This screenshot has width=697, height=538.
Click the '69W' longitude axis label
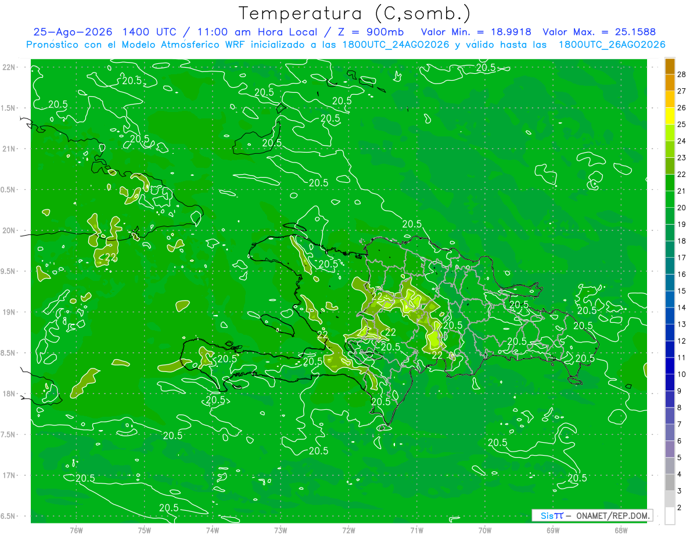pyautogui.click(x=553, y=530)
